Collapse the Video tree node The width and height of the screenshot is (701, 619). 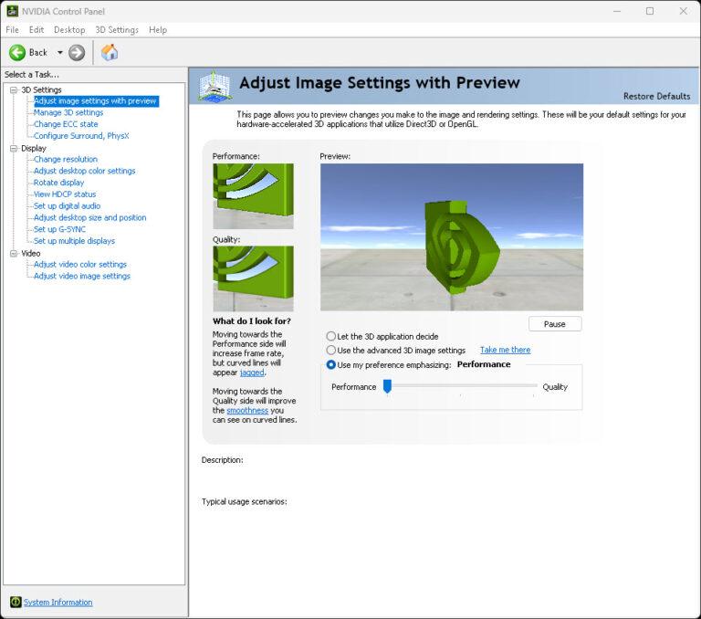(14, 253)
